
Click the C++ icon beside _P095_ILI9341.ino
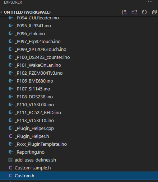pyautogui.click(x=10, y=25)
